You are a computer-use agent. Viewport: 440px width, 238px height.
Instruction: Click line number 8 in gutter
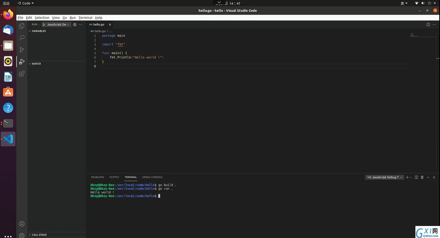click(x=95, y=66)
